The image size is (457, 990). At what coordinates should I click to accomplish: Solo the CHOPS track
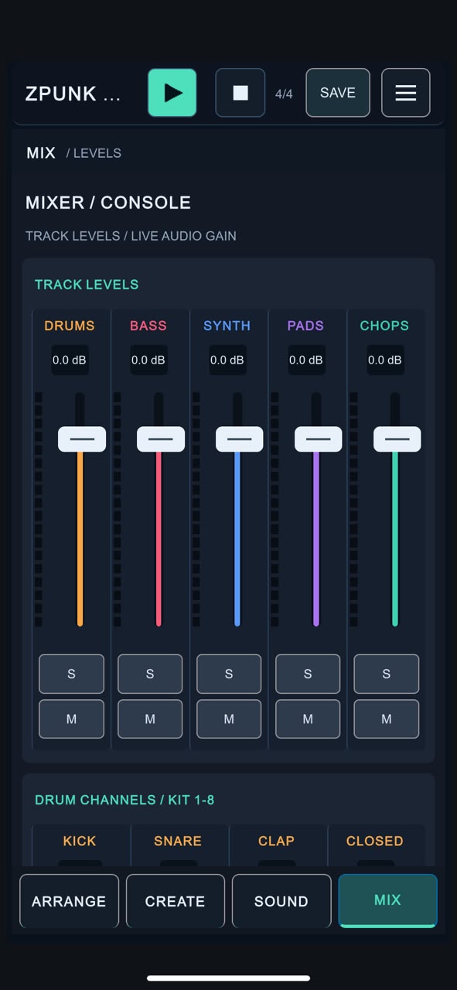(387, 674)
